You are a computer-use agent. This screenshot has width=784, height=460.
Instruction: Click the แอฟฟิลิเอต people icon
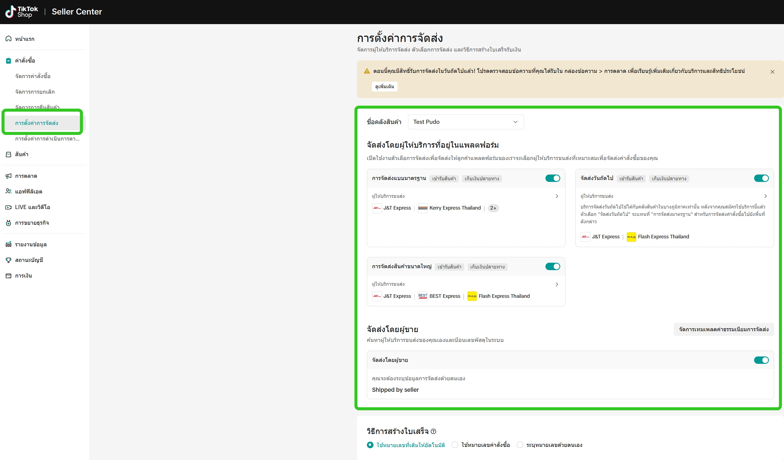9,192
